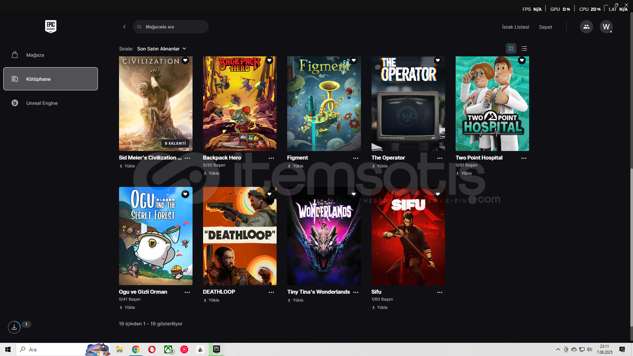633x356 pixels.
Task: Open three-dot menu for Ogu ve Gizli Orman
Action: 187,292
